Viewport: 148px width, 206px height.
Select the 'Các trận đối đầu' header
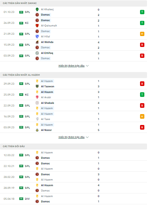73,146
